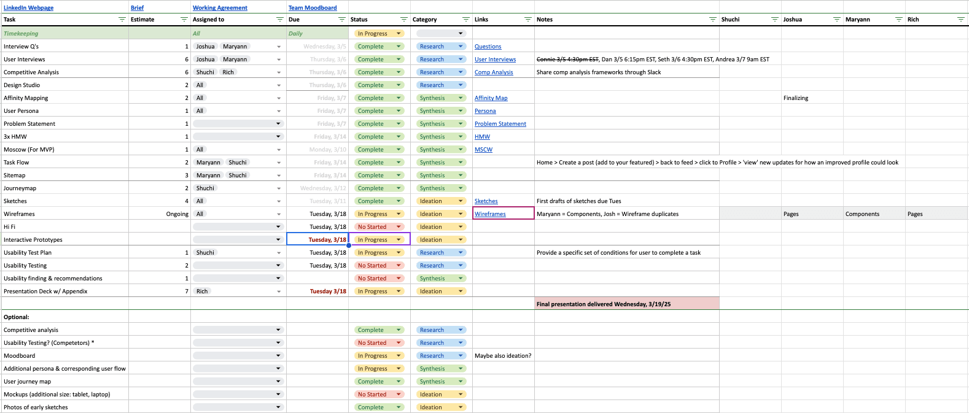Viewport: 969px width, 413px height.
Task: Open the HMW link
Action: point(482,137)
